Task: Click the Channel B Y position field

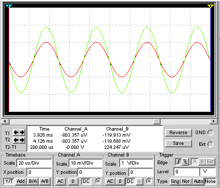Action: (x=141, y=172)
